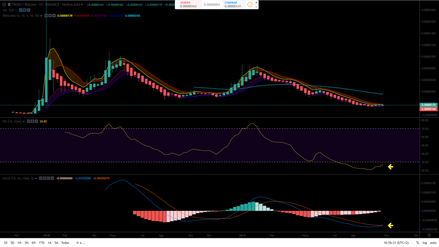Select the 1A time range
The image size is (439, 247).
[49, 243]
